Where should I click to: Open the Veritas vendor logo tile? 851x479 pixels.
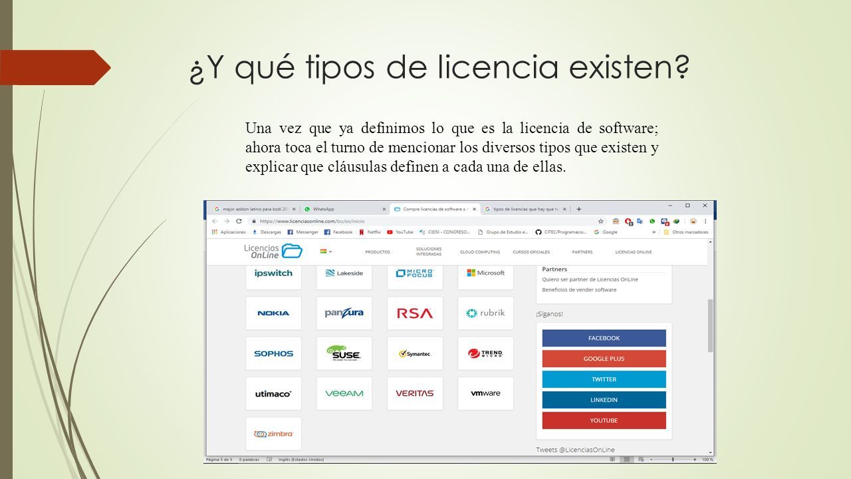415,393
